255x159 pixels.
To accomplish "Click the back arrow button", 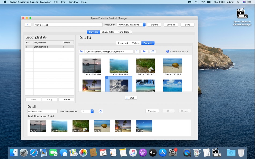I will tap(28, 25).
